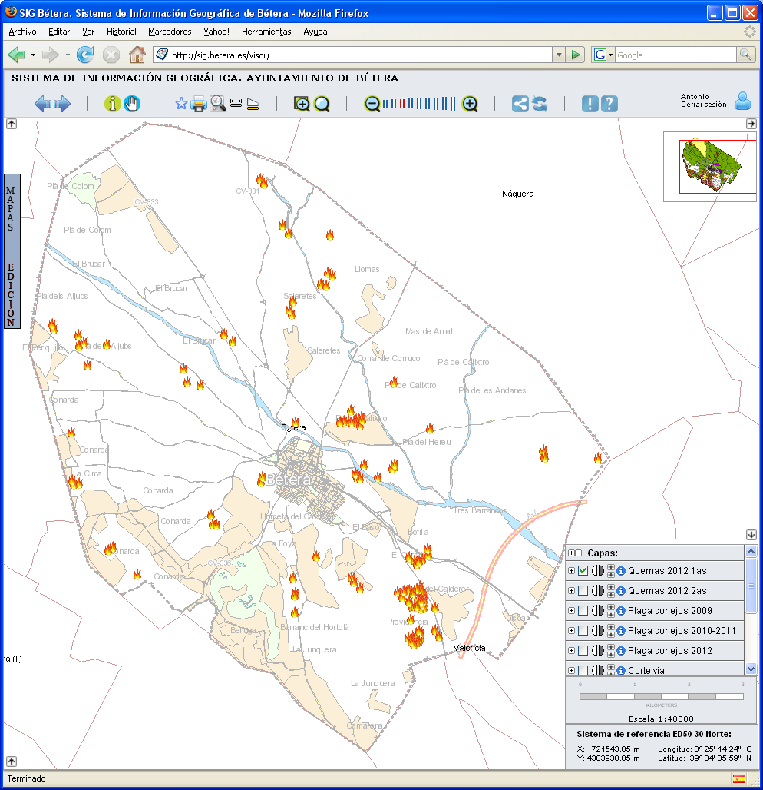Expand the Plaga conejos 2012 layer
763x790 pixels.
[571, 650]
